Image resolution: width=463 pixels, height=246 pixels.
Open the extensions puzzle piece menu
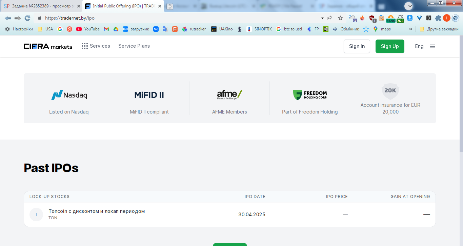438,18
